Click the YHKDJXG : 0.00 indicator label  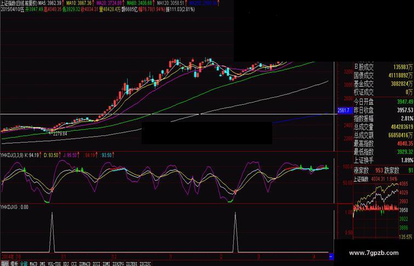coord(15,207)
